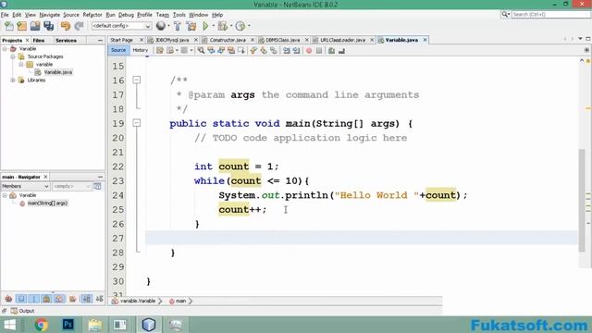Open the Edit menu

17,15
